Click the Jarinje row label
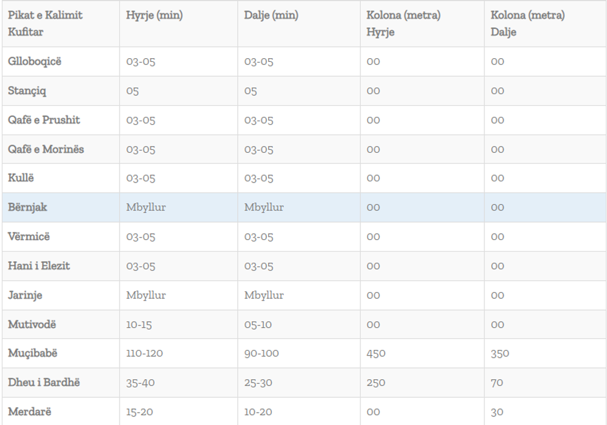 (25, 295)
